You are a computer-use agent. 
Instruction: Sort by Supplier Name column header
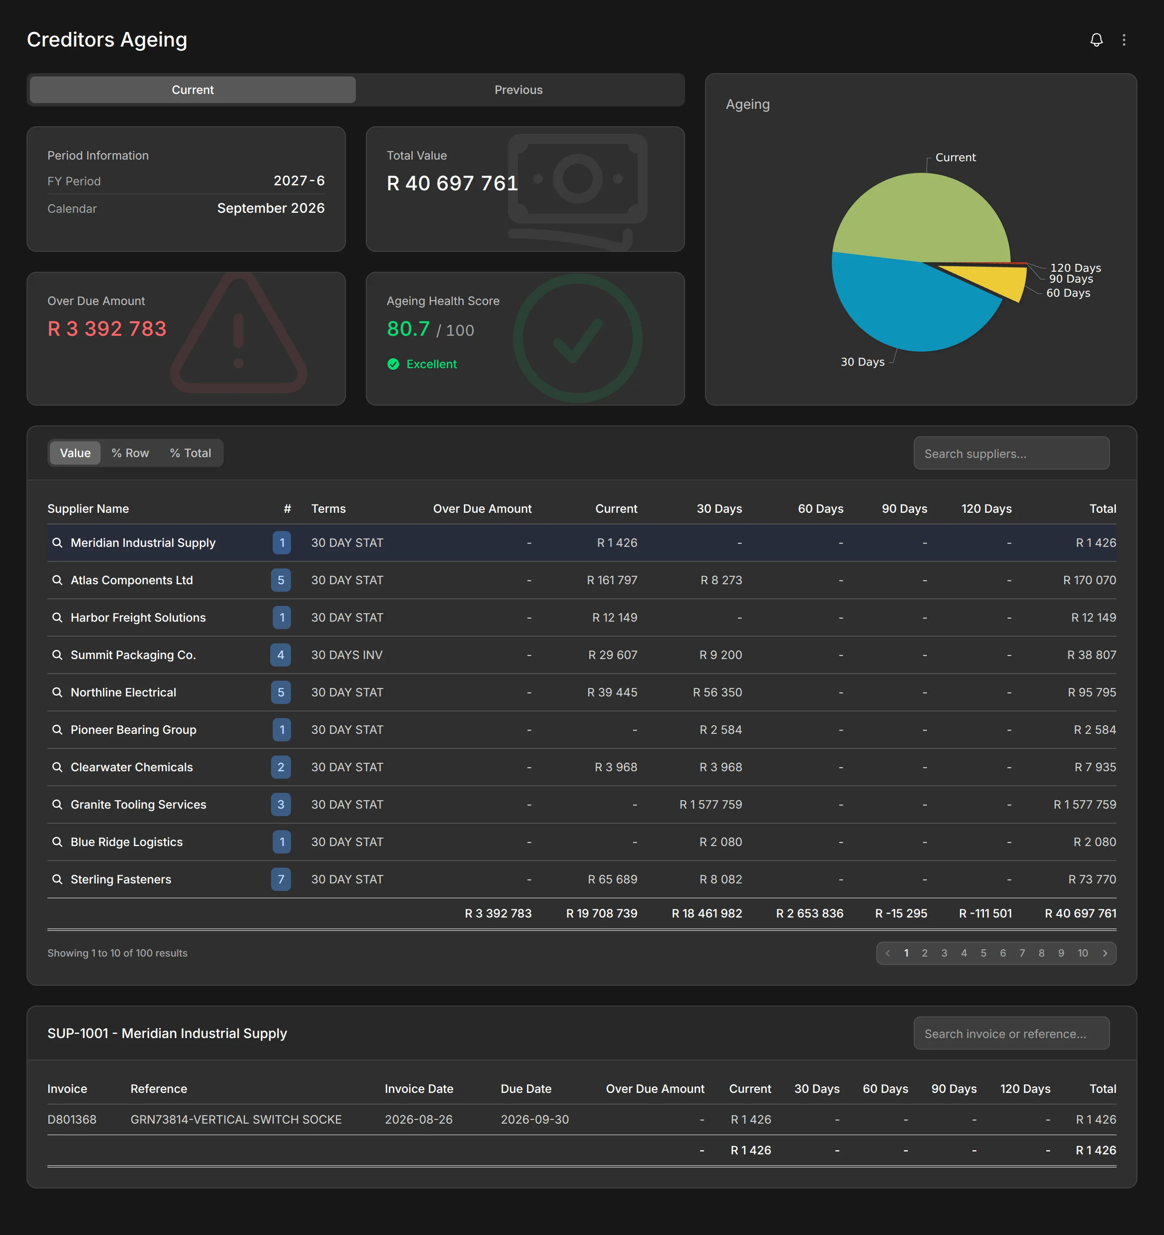pyautogui.click(x=88, y=508)
